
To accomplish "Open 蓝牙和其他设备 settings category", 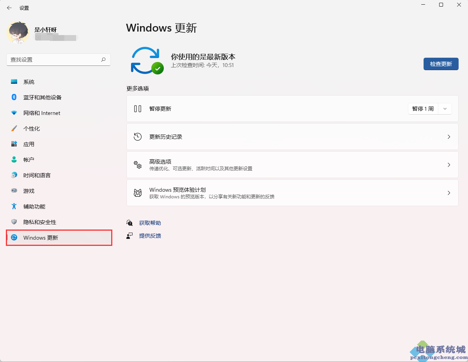I will pyautogui.click(x=58, y=97).
